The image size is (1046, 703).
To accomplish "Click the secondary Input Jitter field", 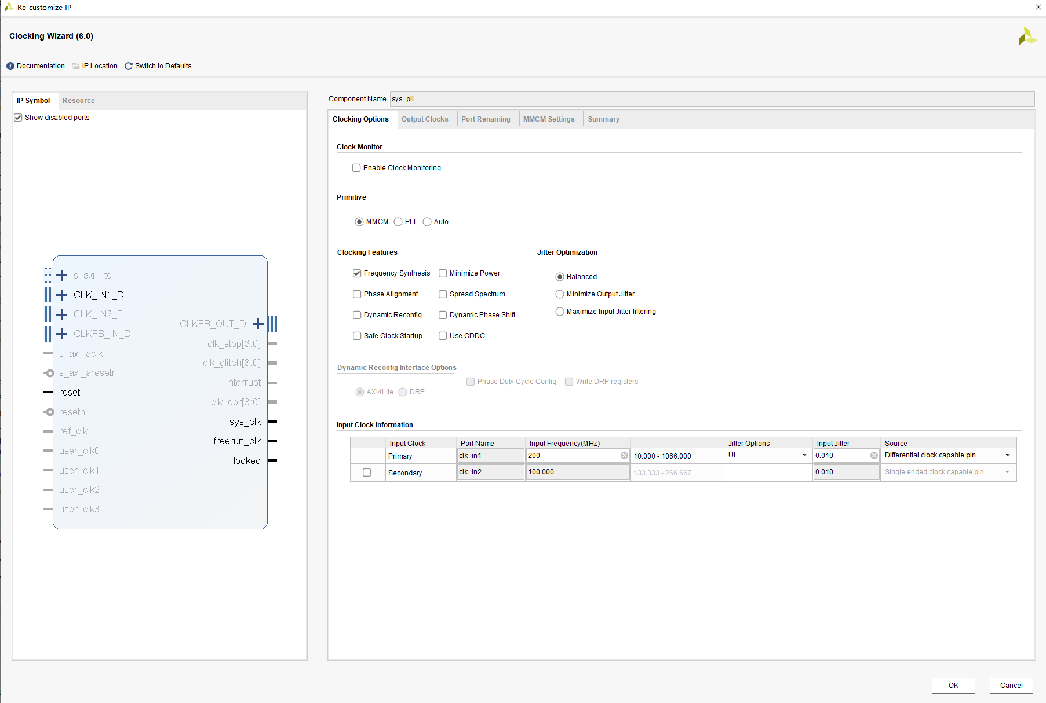I will [846, 473].
